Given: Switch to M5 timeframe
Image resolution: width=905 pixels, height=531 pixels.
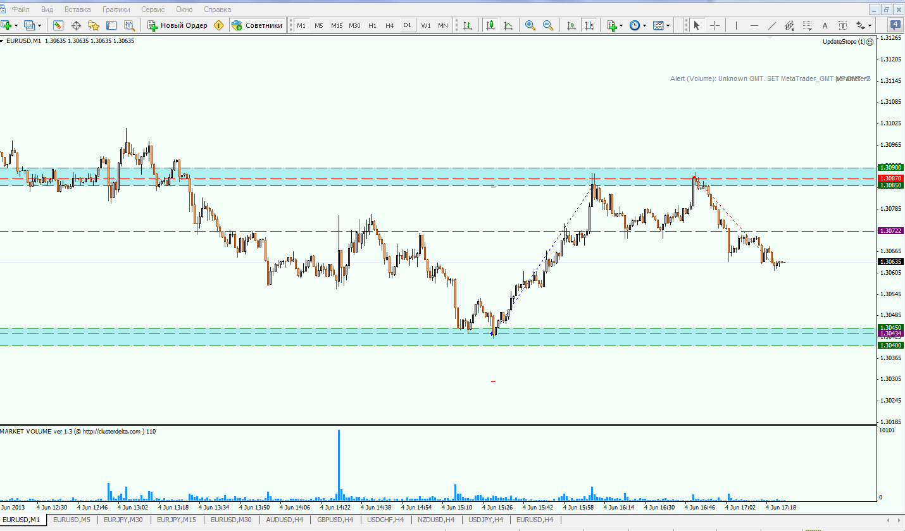Looking at the screenshot, I should [x=319, y=25].
